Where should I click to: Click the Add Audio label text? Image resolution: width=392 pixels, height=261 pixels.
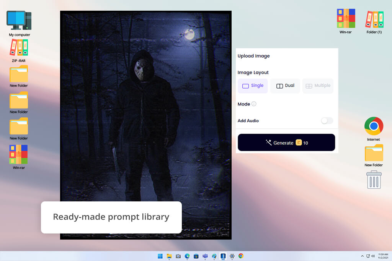(248, 121)
